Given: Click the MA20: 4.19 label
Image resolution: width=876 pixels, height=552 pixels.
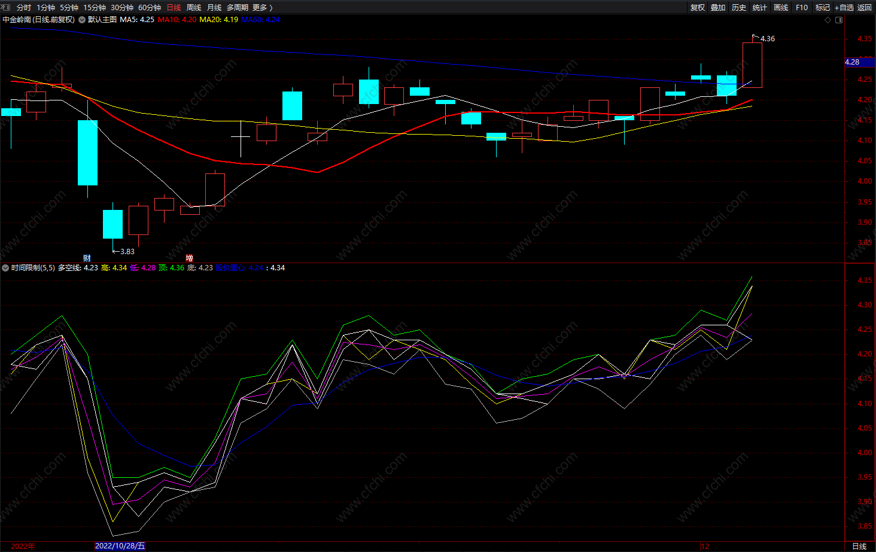Looking at the screenshot, I should (x=218, y=20).
